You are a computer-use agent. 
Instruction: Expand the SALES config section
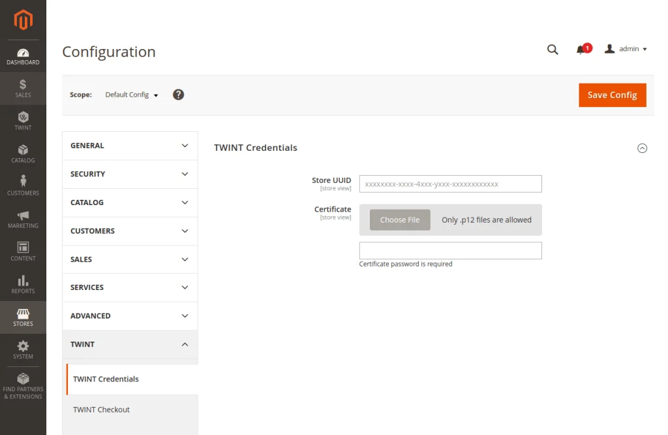tap(130, 259)
